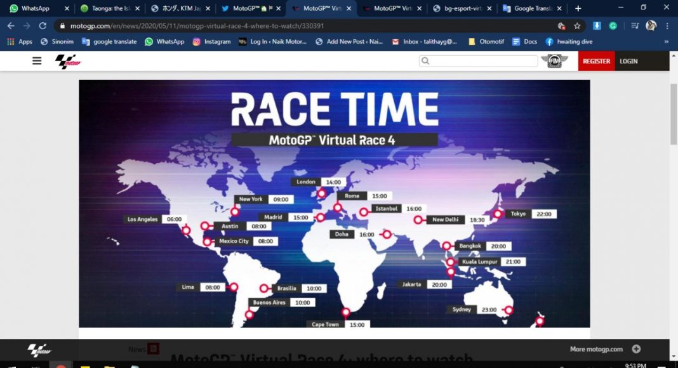This screenshot has width=678, height=368.
Task: Open the Instagram bookmark
Action: pos(211,42)
